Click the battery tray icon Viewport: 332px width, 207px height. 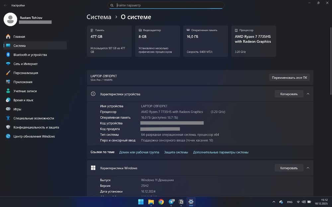click(309, 202)
